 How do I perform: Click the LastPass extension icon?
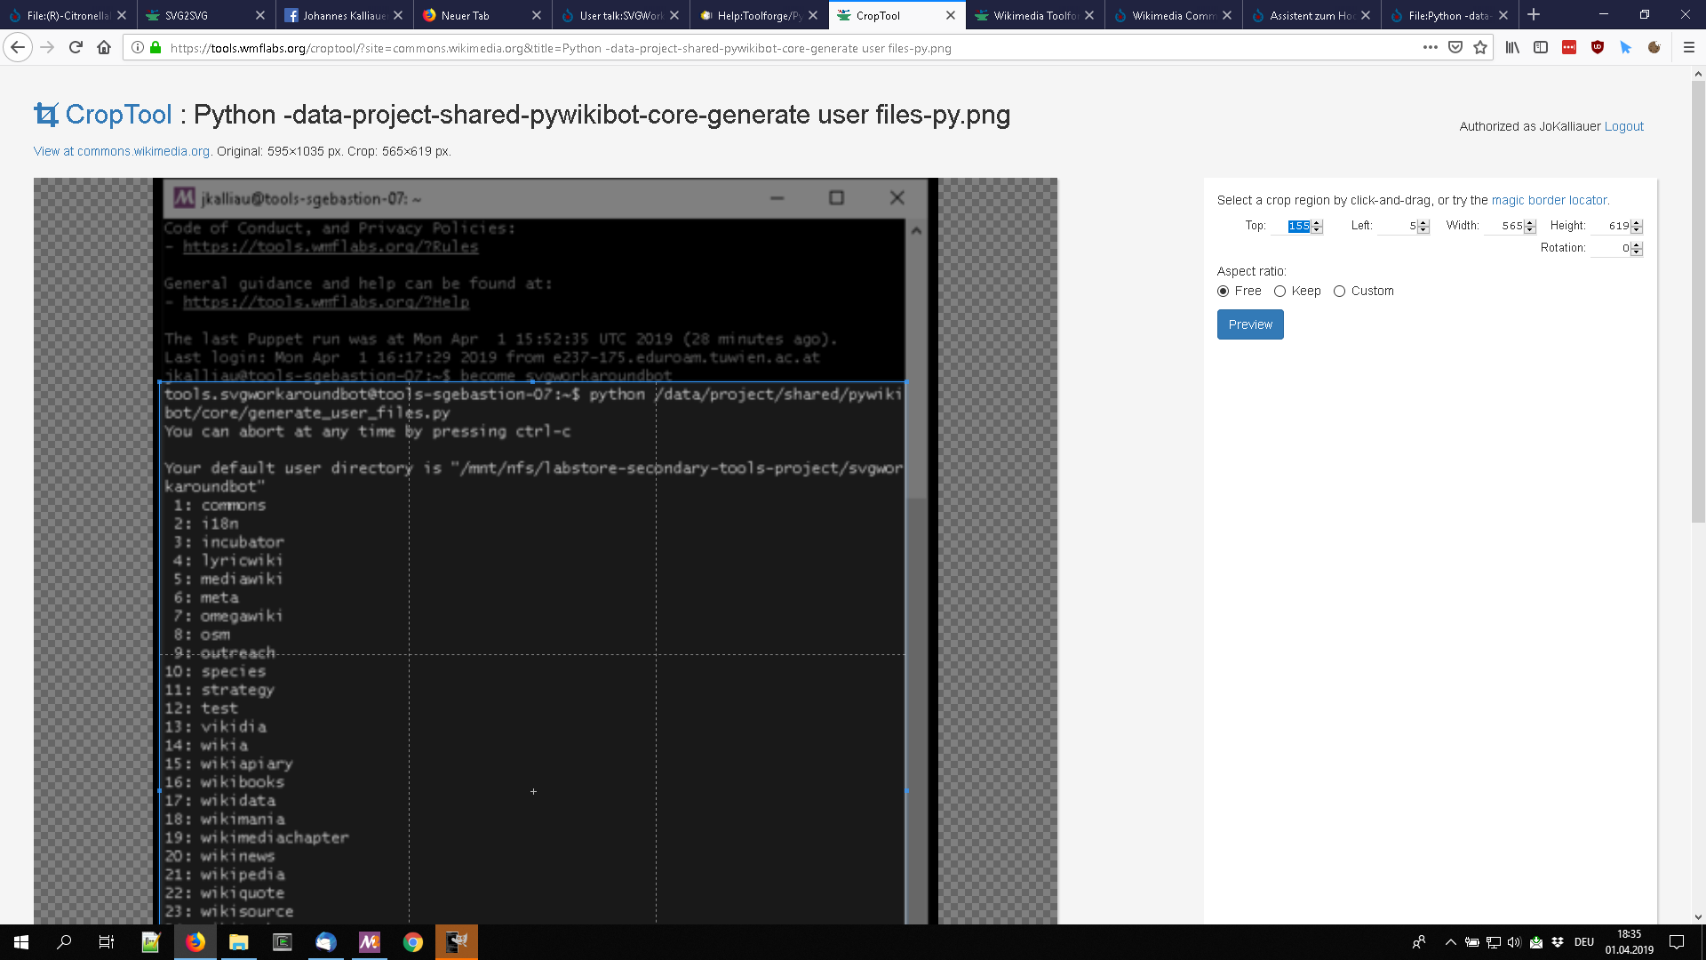tap(1568, 48)
